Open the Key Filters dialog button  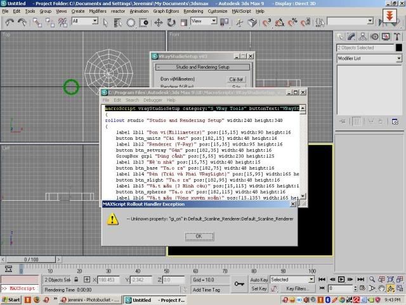coord(298,288)
